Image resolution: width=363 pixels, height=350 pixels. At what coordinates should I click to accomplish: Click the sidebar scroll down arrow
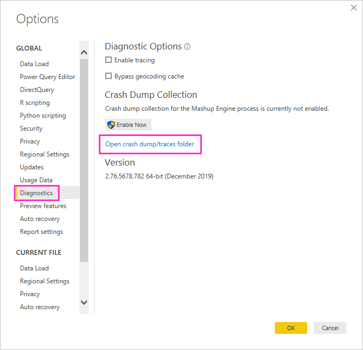tap(84, 302)
